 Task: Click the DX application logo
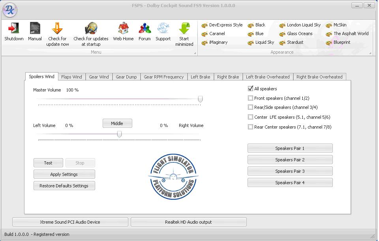9,10
